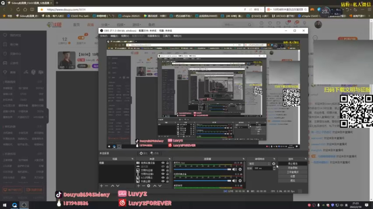This screenshot has width=373, height=209.
Task: Click 退出 to exit OBS
Action: (293, 181)
